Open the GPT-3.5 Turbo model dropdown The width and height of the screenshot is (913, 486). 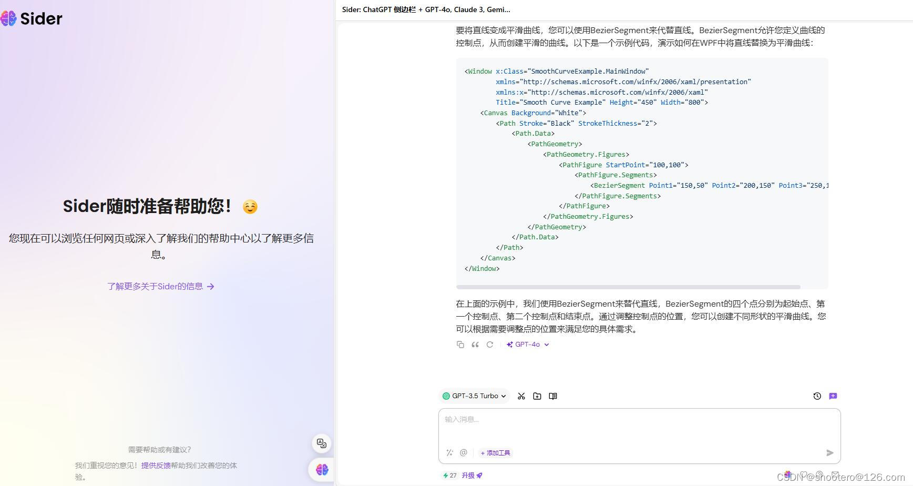click(474, 396)
